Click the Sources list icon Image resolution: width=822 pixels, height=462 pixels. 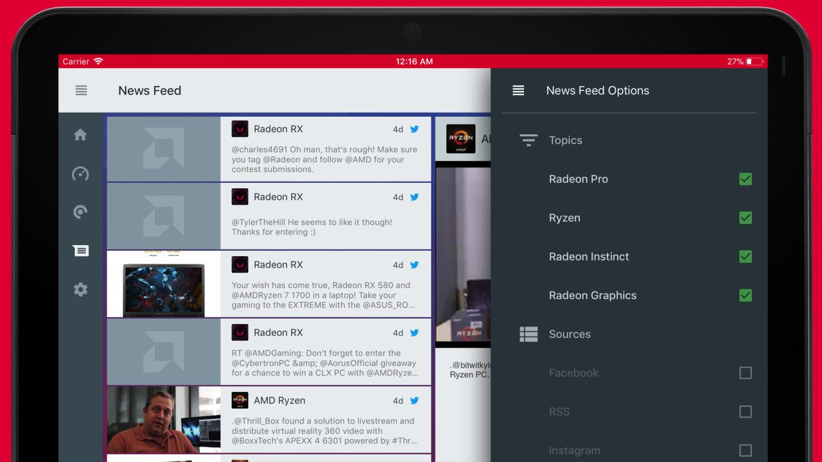529,334
